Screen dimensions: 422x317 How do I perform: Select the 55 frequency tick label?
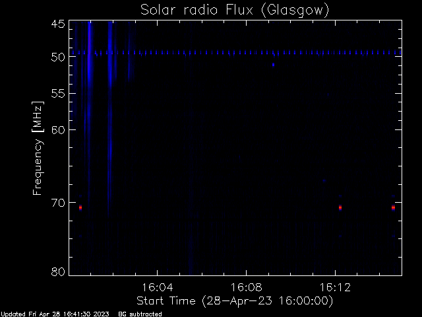58,94
